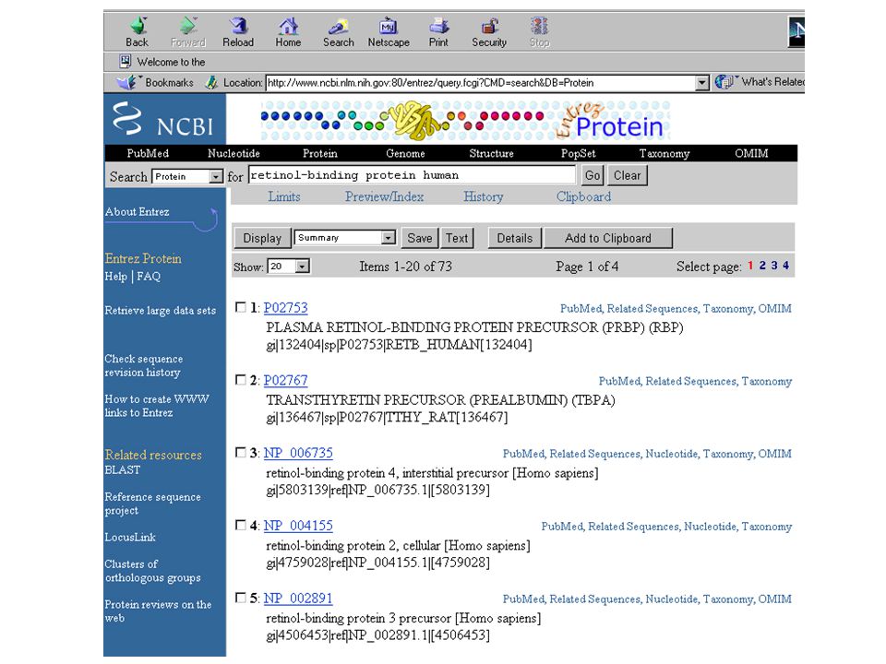Open Retrieve large data sets link
This screenshot has height=664, width=886.
click(160, 311)
